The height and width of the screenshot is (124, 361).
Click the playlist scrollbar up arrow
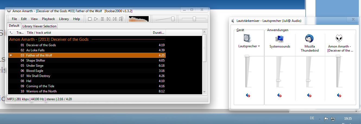tap(205, 32)
